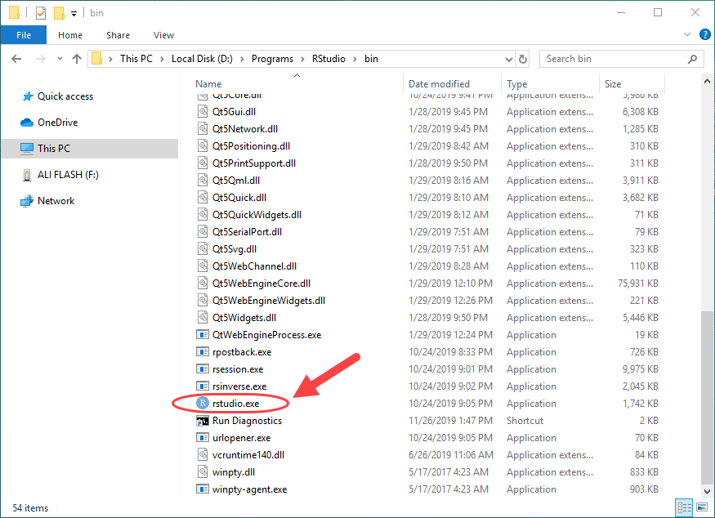The width and height of the screenshot is (715, 518).
Task: Open the recent locations dropdown arrow
Action: [60, 59]
